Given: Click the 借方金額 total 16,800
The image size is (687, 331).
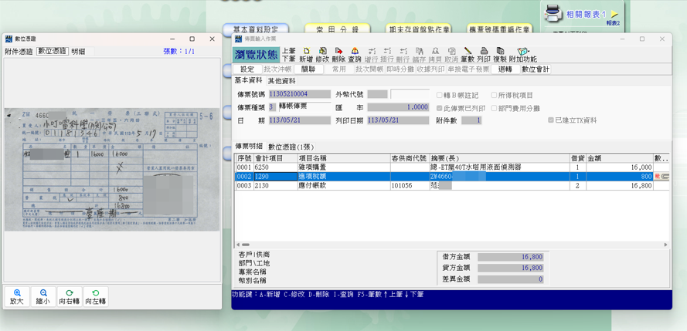Looking at the screenshot, I should tap(511, 257).
